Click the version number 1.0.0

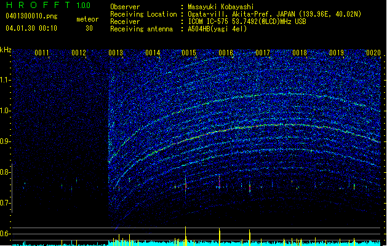[84, 6]
